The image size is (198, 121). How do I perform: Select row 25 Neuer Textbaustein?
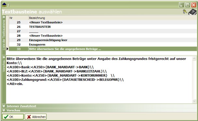click(103, 23)
